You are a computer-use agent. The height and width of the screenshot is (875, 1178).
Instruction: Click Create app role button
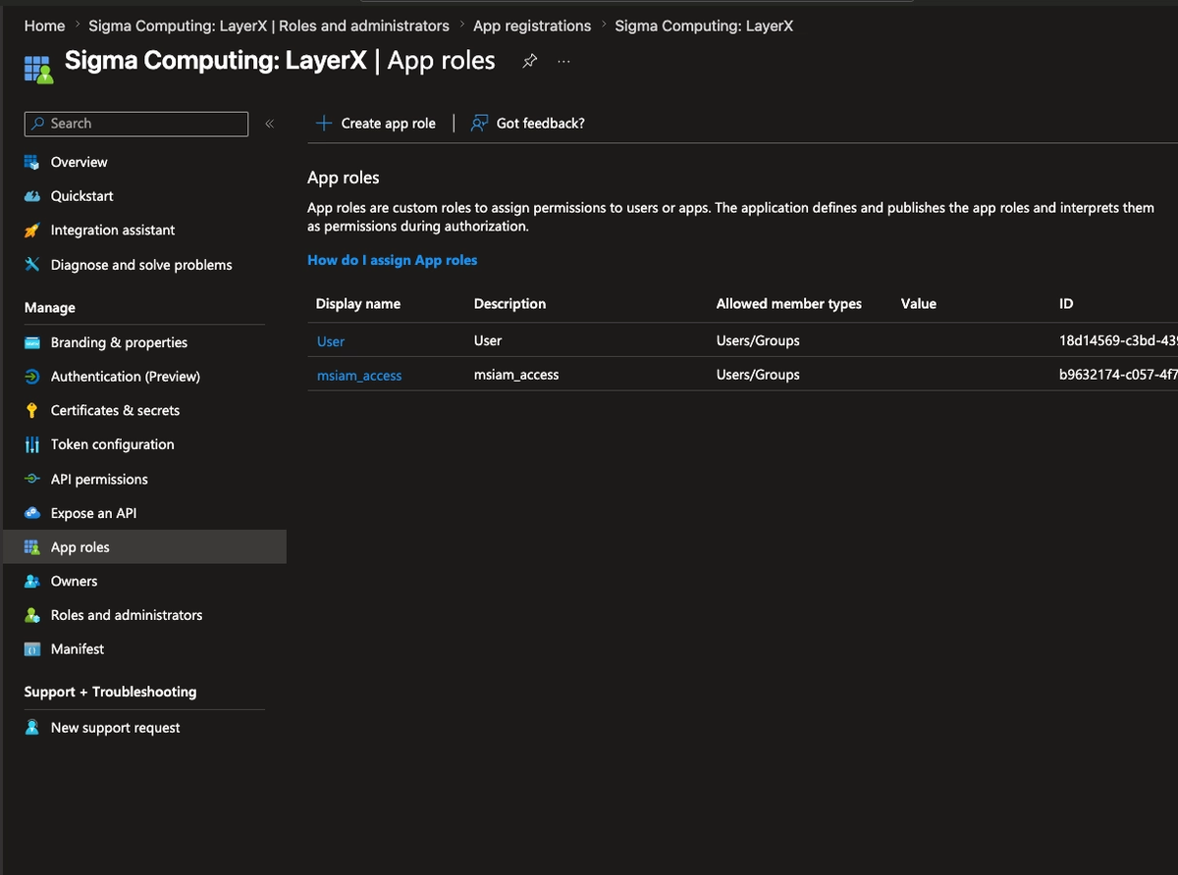coord(375,124)
